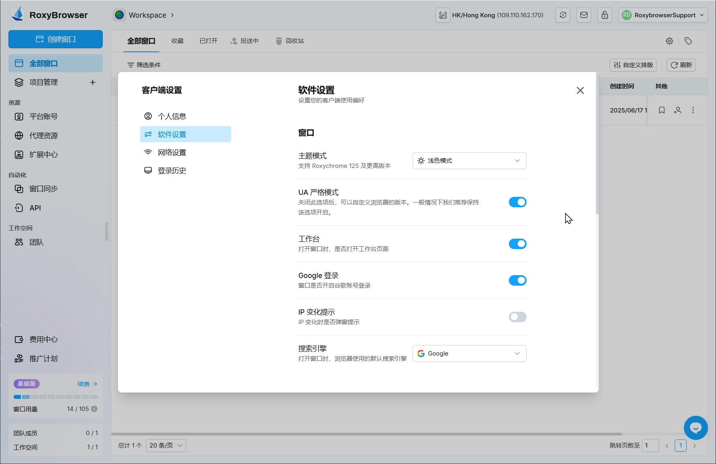Turn off the Google 登录 switch
Image resolution: width=716 pixels, height=464 pixels.
tap(517, 280)
